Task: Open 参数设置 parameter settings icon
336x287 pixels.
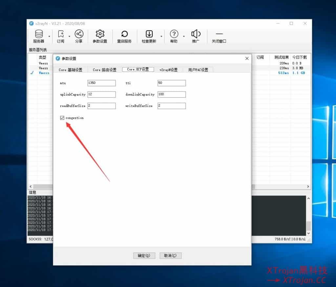Action: tap(100, 34)
